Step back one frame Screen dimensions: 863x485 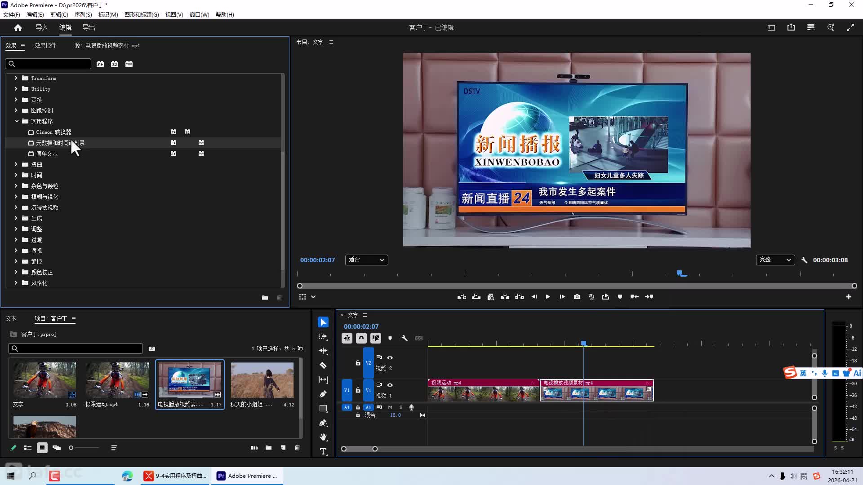coord(534,297)
